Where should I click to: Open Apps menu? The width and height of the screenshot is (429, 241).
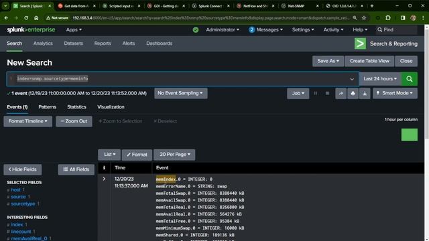pyautogui.click(x=74, y=29)
